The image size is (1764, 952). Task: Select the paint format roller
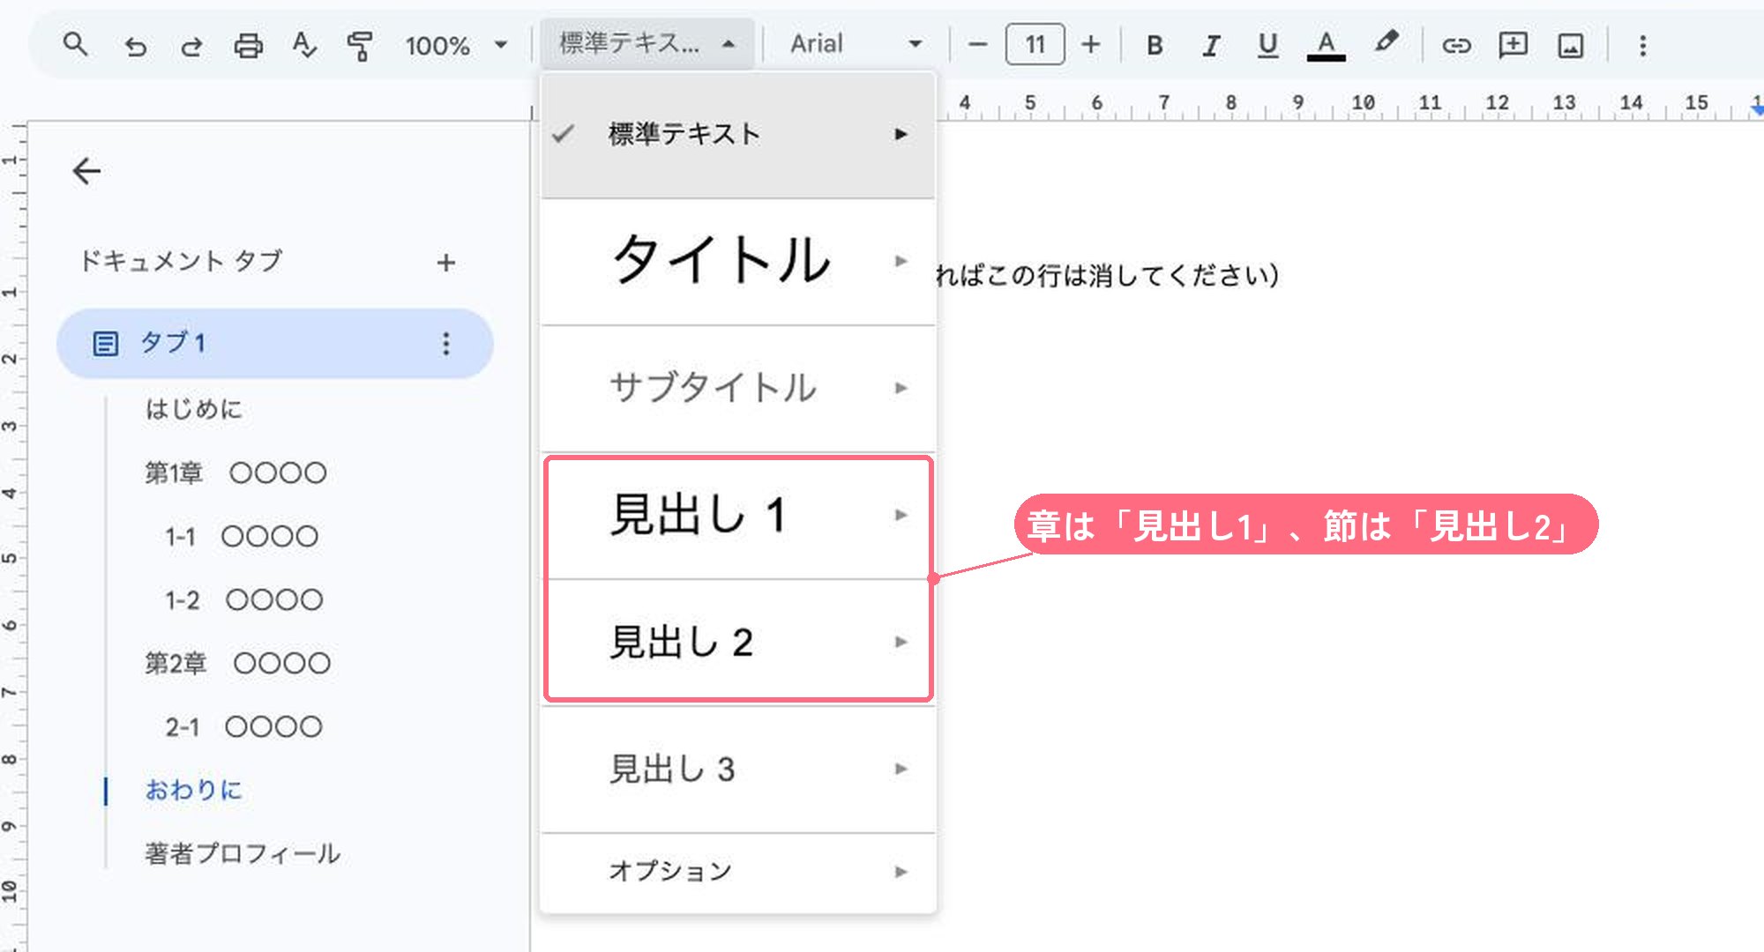(359, 45)
